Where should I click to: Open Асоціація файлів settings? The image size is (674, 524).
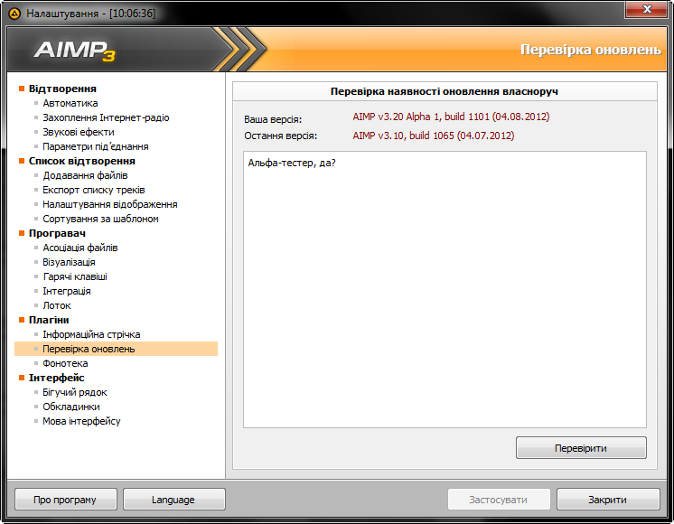80,248
